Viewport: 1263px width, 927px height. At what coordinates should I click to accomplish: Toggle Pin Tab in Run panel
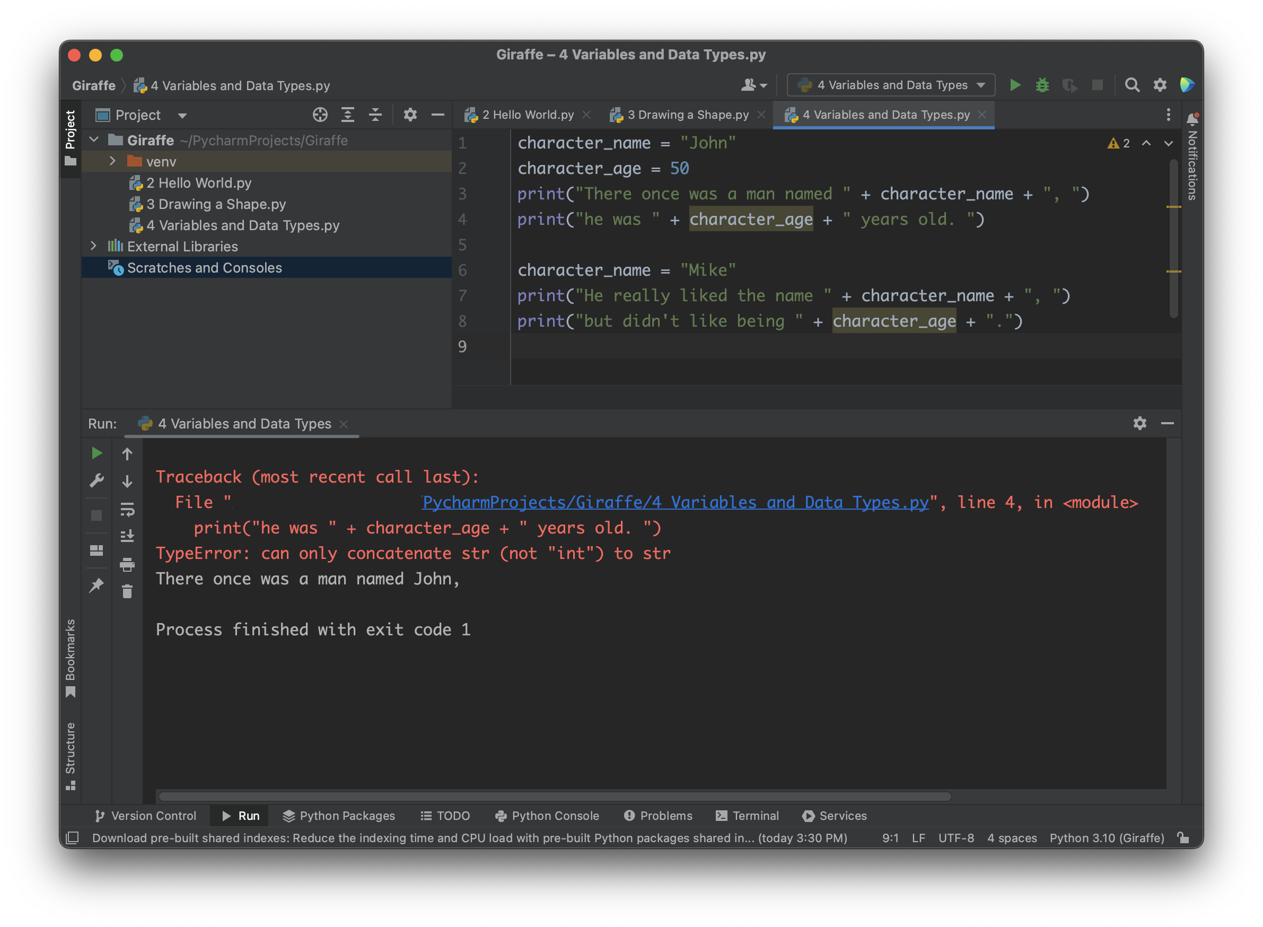coord(97,585)
